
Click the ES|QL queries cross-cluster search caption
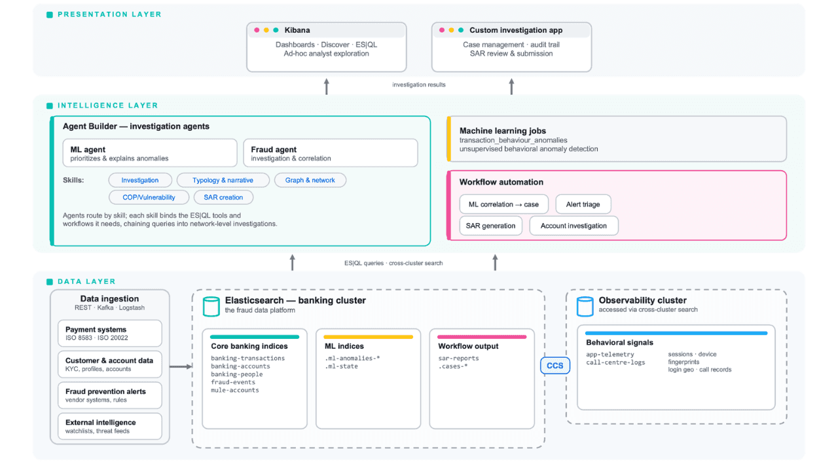coord(393,263)
